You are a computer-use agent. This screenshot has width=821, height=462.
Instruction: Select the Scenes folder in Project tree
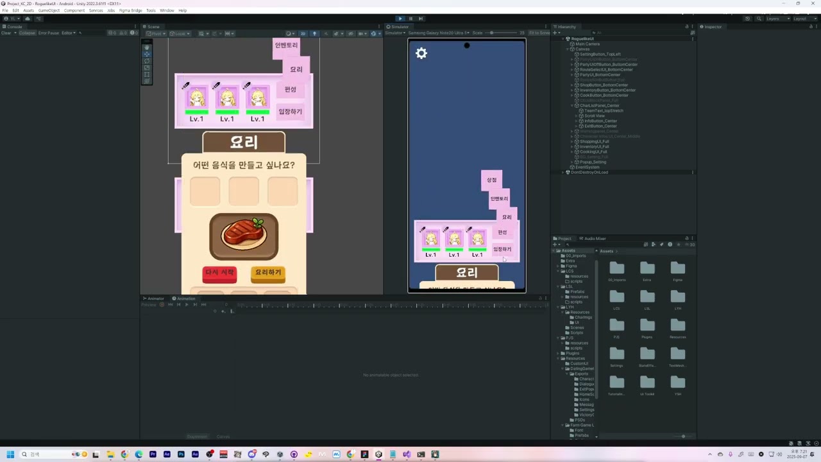point(577,328)
